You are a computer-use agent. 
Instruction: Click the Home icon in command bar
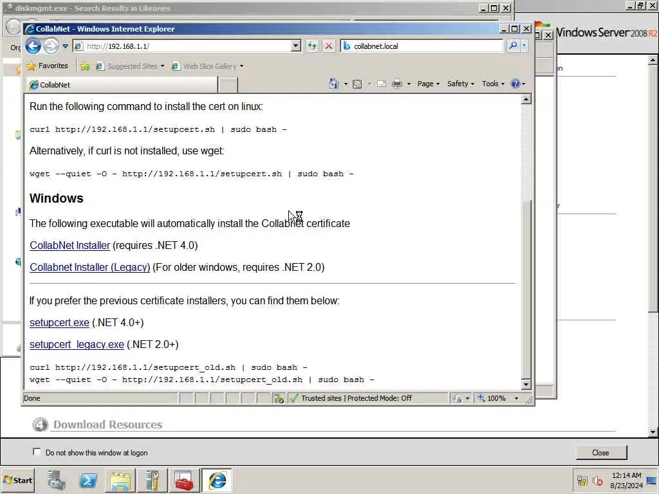tap(334, 84)
